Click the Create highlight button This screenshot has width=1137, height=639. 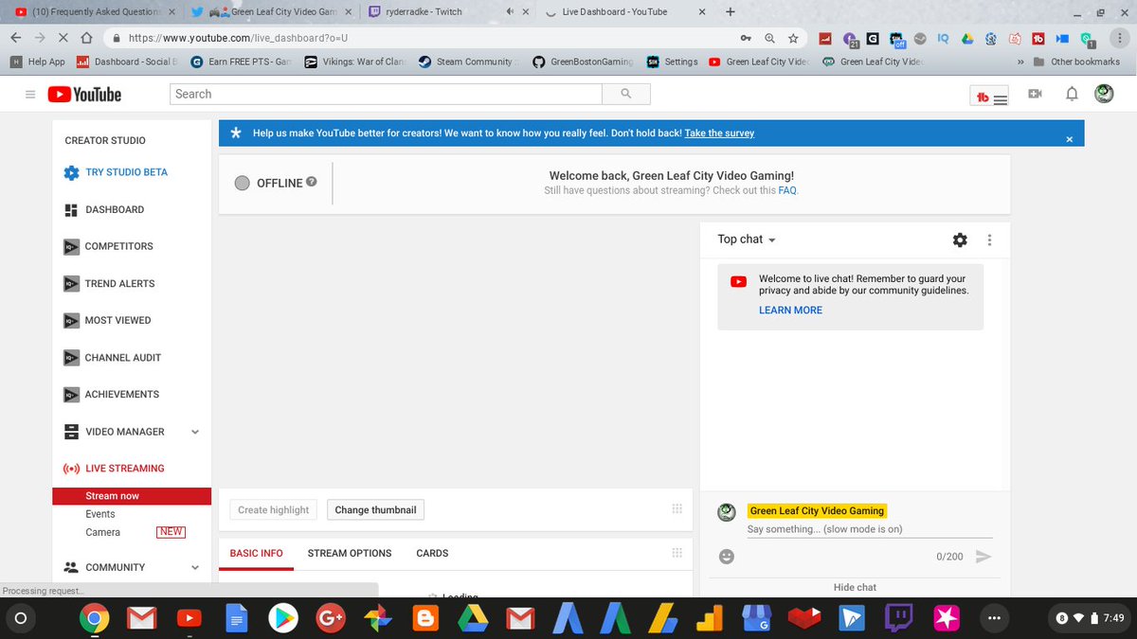(273, 510)
